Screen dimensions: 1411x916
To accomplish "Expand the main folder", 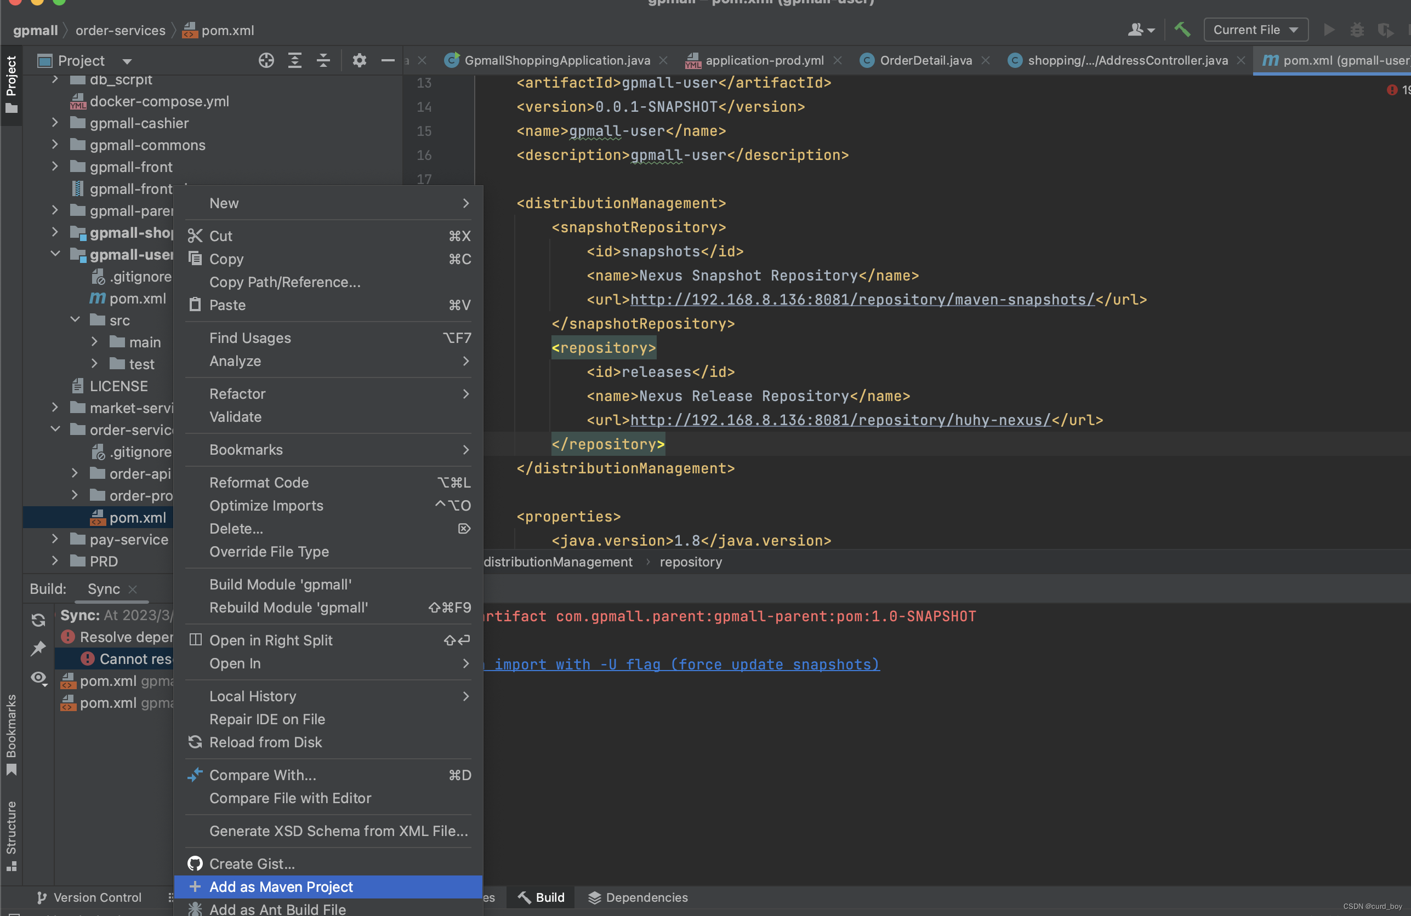I will (x=94, y=342).
